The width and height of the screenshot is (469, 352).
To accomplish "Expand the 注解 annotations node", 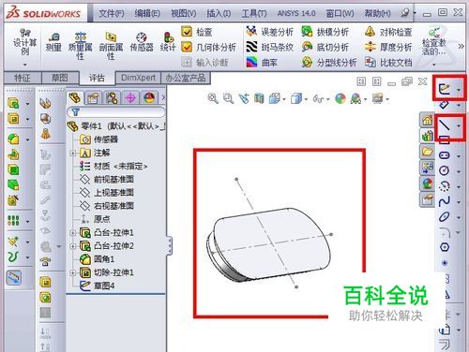I will pos(72,153).
